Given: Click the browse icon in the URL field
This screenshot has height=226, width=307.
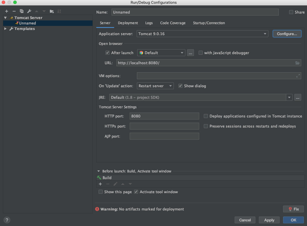Looking at the screenshot, I should pos(297,63).
